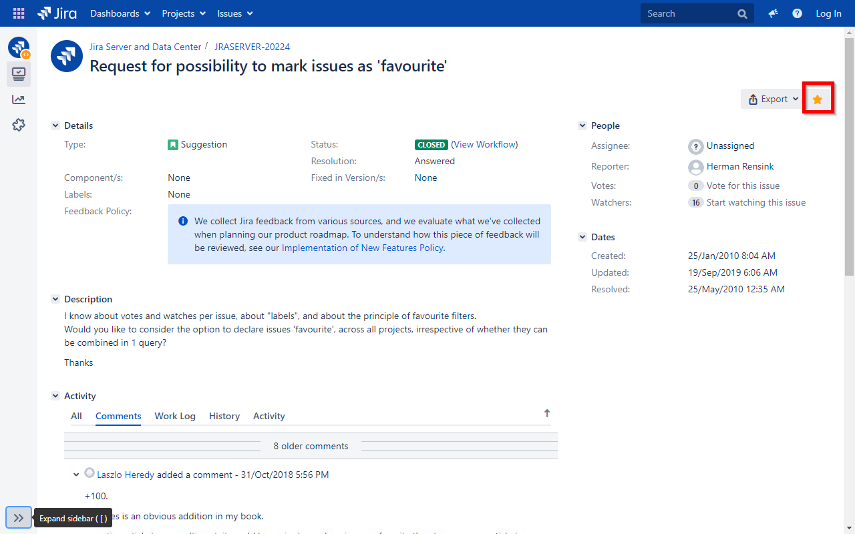This screenshot has height=534, width=855.
Task: Click the Resolution value Answered
Action: (x=435, y=161)
